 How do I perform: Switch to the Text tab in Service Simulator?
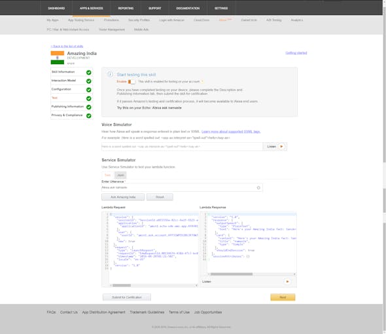(107, 175)
